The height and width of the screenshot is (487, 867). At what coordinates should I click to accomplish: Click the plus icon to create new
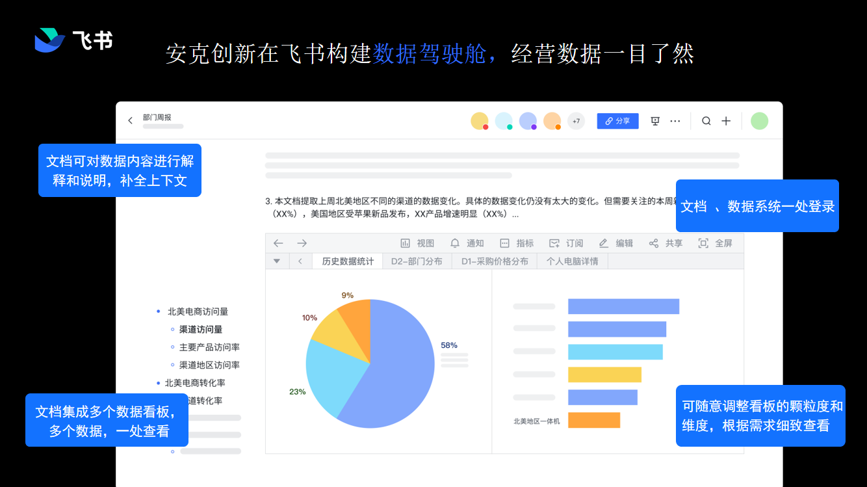[726, 121]
